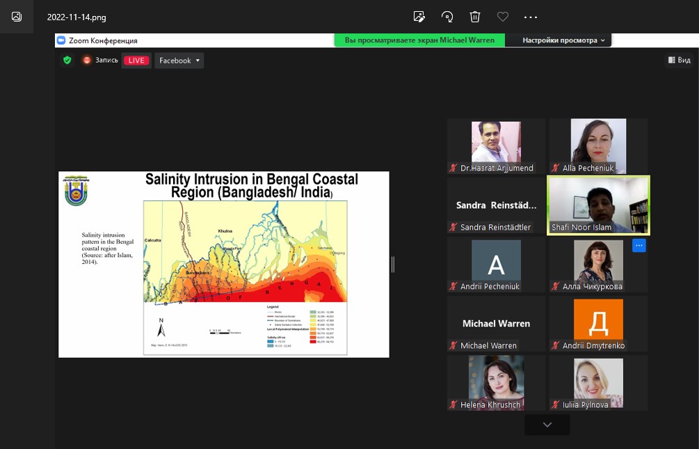Add image to favorites with heart icon
699x449 pixels.
(503, 17)
